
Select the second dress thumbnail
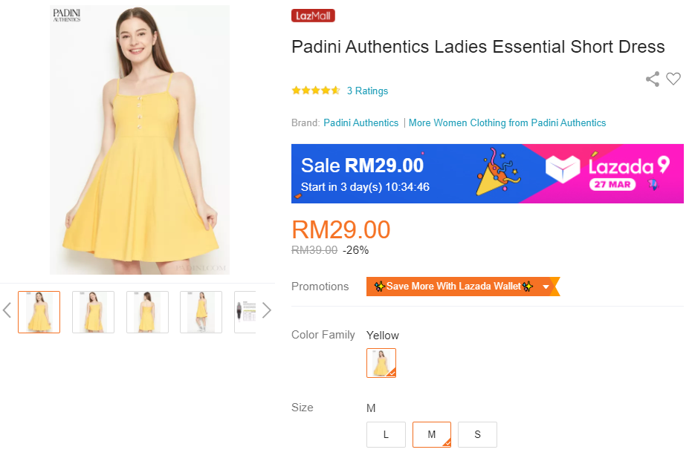pyautogui.click(x=93, y=312)
